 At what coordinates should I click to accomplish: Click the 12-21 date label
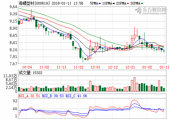coord(130,67)
